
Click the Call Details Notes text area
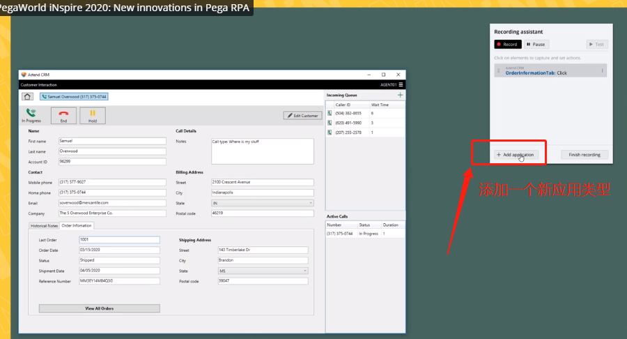[x=263, y=151]
